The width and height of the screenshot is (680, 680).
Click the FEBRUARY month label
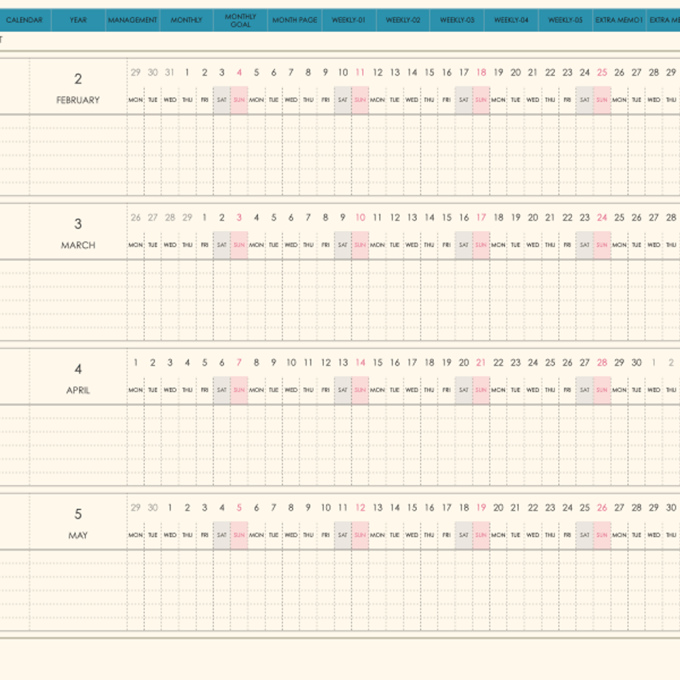click(x=78, y=101)
